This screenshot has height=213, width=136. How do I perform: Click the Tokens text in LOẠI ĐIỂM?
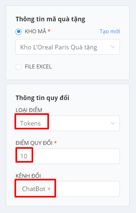pos(31,123)
